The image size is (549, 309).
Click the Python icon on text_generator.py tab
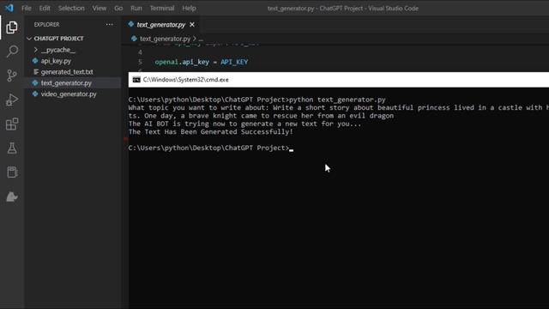[131, 24]
